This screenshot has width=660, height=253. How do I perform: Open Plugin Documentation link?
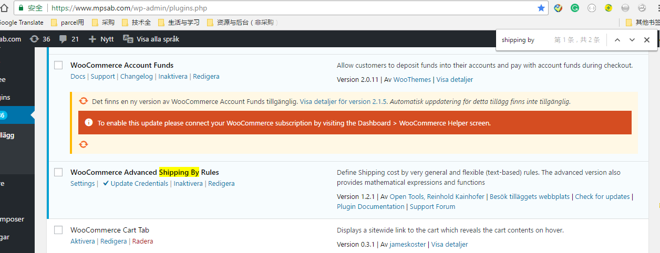tap(370, 207)
